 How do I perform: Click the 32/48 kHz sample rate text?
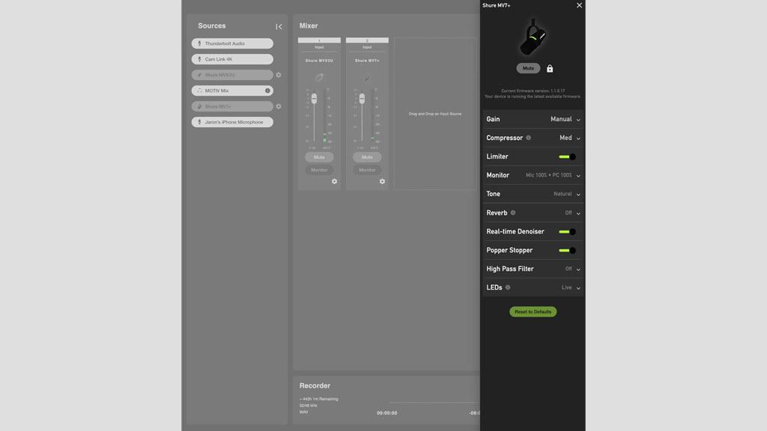tap(308, 406)
